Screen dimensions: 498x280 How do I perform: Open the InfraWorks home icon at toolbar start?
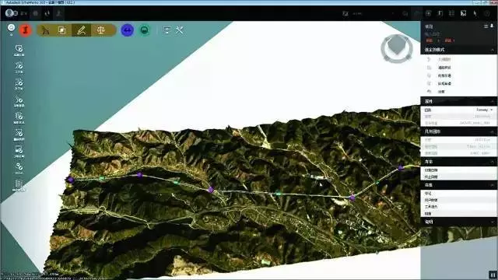pos(11,28)
